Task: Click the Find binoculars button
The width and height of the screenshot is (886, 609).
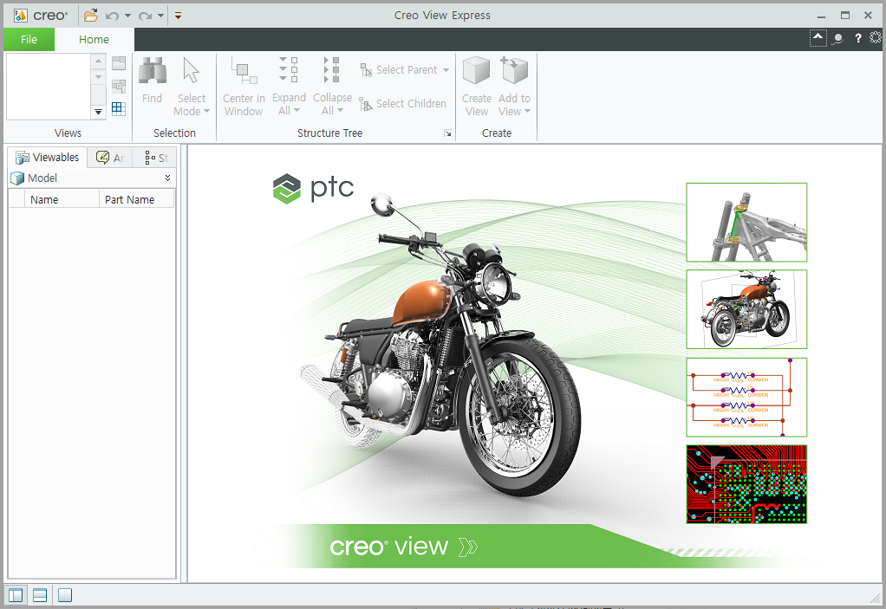Action: (152, 81)
